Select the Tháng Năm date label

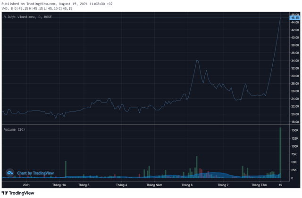154,185
